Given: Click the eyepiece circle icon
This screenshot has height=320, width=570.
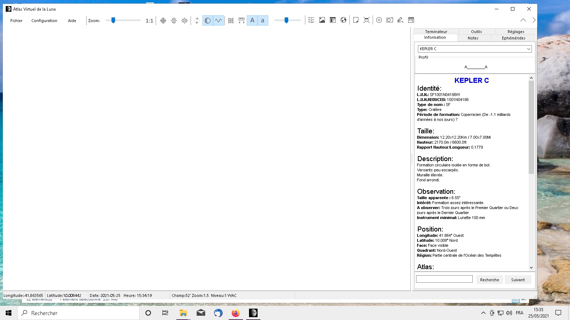Looking at the screenshot, I should [x=379, y=20].
